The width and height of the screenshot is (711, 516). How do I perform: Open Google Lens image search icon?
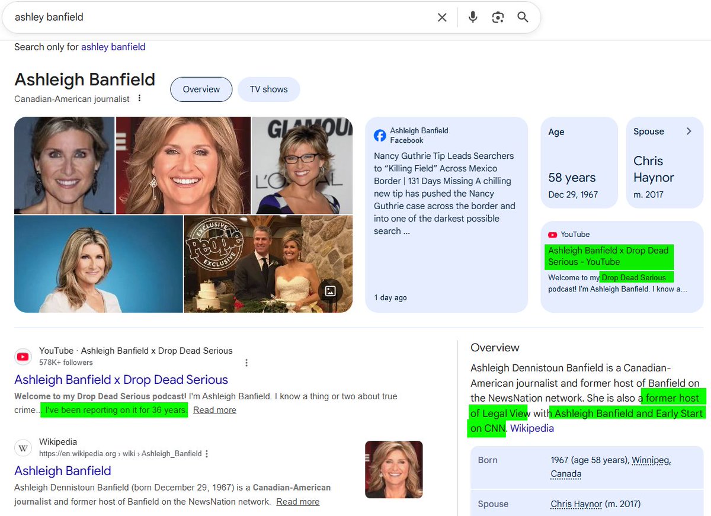tap(498, 17)
